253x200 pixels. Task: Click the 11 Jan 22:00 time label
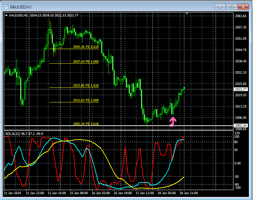coord(35,193)
